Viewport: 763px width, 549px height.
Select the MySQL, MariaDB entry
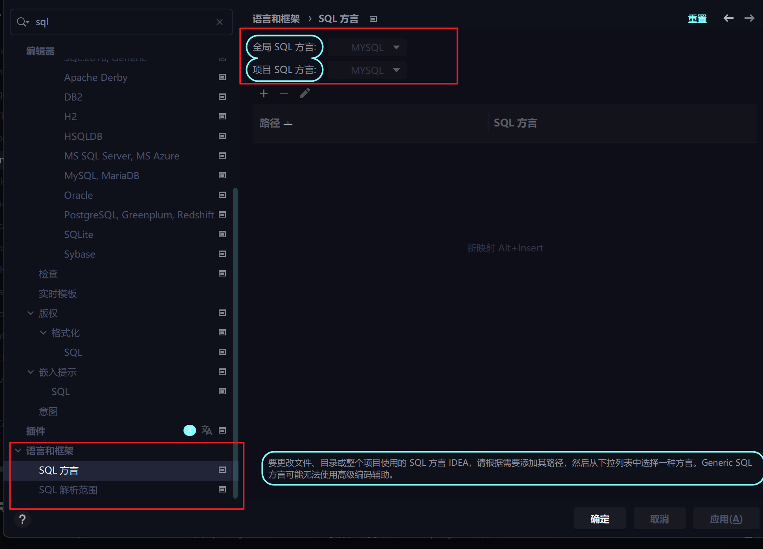point(102,176)
